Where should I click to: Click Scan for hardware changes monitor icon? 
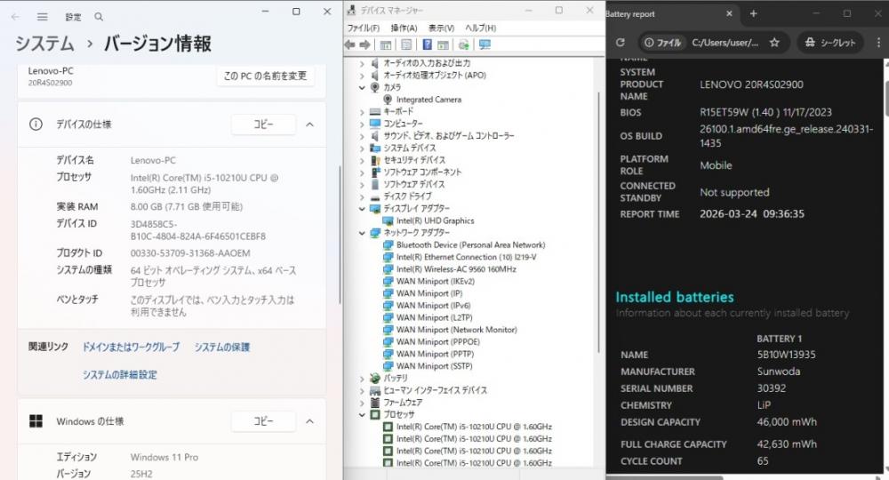[485, 44]
